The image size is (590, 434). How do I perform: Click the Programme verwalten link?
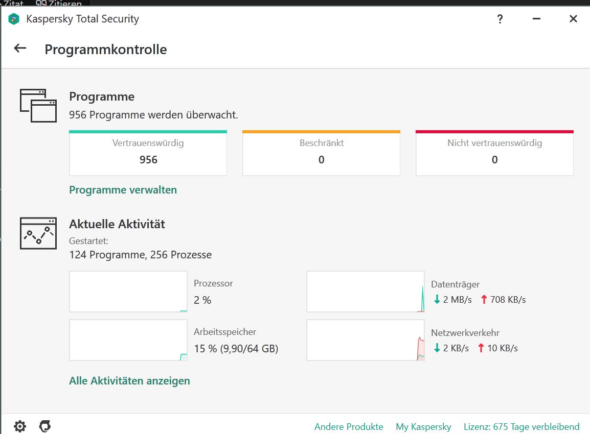point(123,190)
